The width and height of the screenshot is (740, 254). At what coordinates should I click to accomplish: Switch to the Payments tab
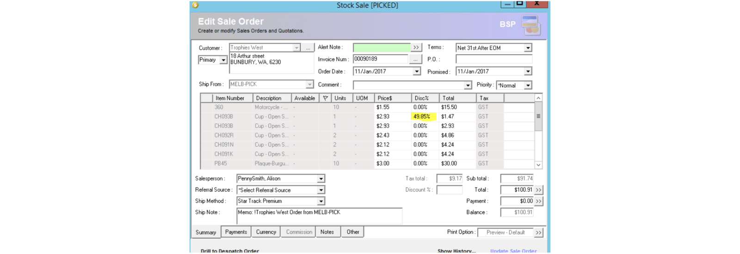(x=236, y=232)
